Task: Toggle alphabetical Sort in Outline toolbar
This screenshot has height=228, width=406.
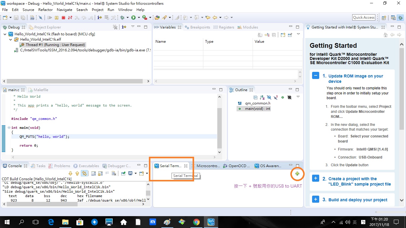Action: 262,97
